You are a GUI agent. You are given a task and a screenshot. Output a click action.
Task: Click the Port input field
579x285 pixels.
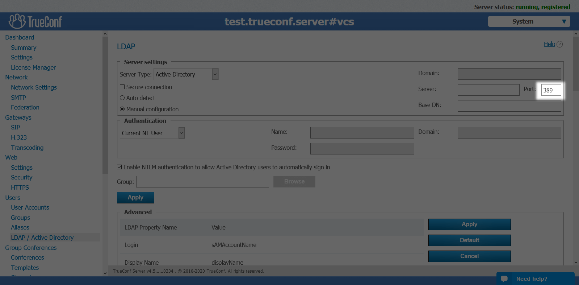point(551,90)
